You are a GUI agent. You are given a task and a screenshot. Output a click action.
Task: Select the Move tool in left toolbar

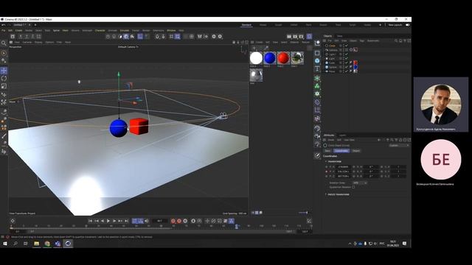click(4, 71)
